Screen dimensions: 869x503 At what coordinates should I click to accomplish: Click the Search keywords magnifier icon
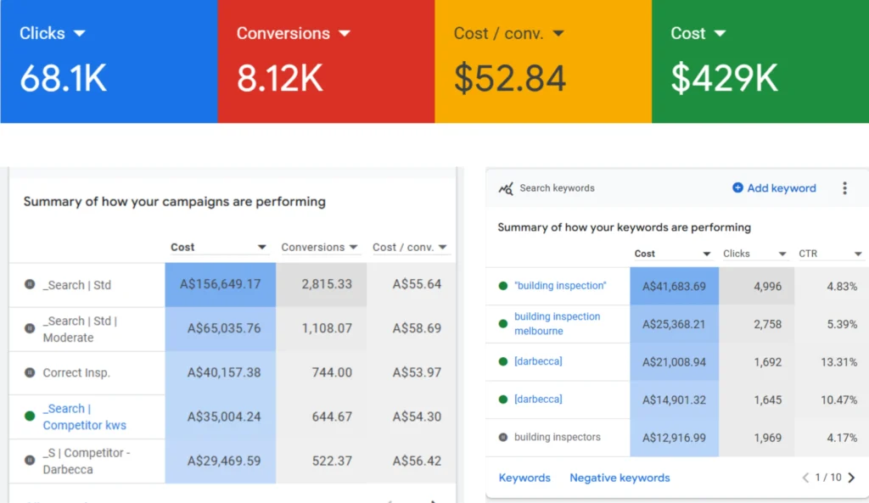pyautogui.click(x=505, y=188)
